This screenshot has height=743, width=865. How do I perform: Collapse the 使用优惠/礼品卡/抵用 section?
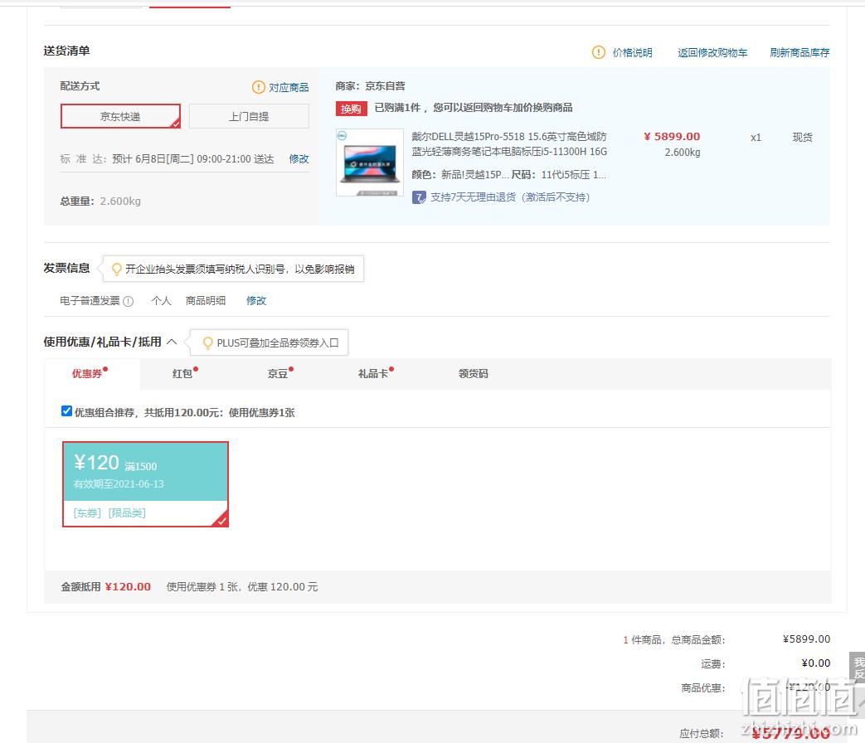coord(172,342)
